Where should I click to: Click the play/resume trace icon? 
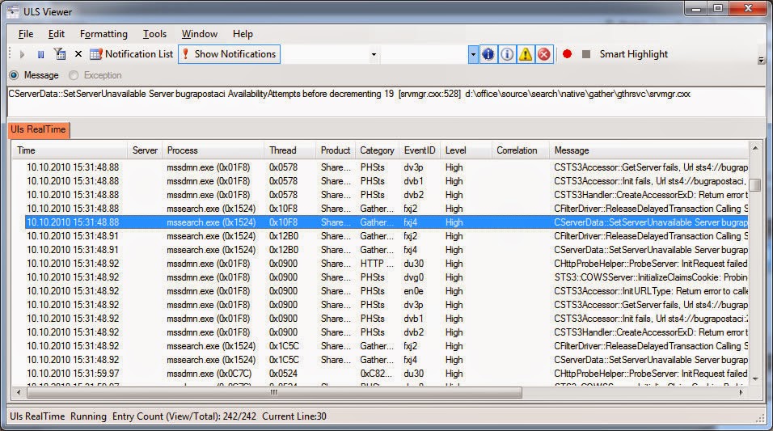(22, 54)
